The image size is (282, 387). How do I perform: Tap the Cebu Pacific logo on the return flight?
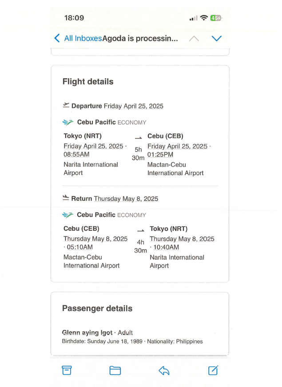tap(68, 215)
